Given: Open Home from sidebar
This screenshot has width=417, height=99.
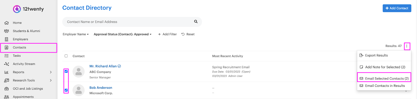Looking at the screenshot, I should 17,23.
